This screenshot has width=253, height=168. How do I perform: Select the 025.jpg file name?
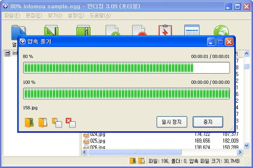[x=98, y=141]
